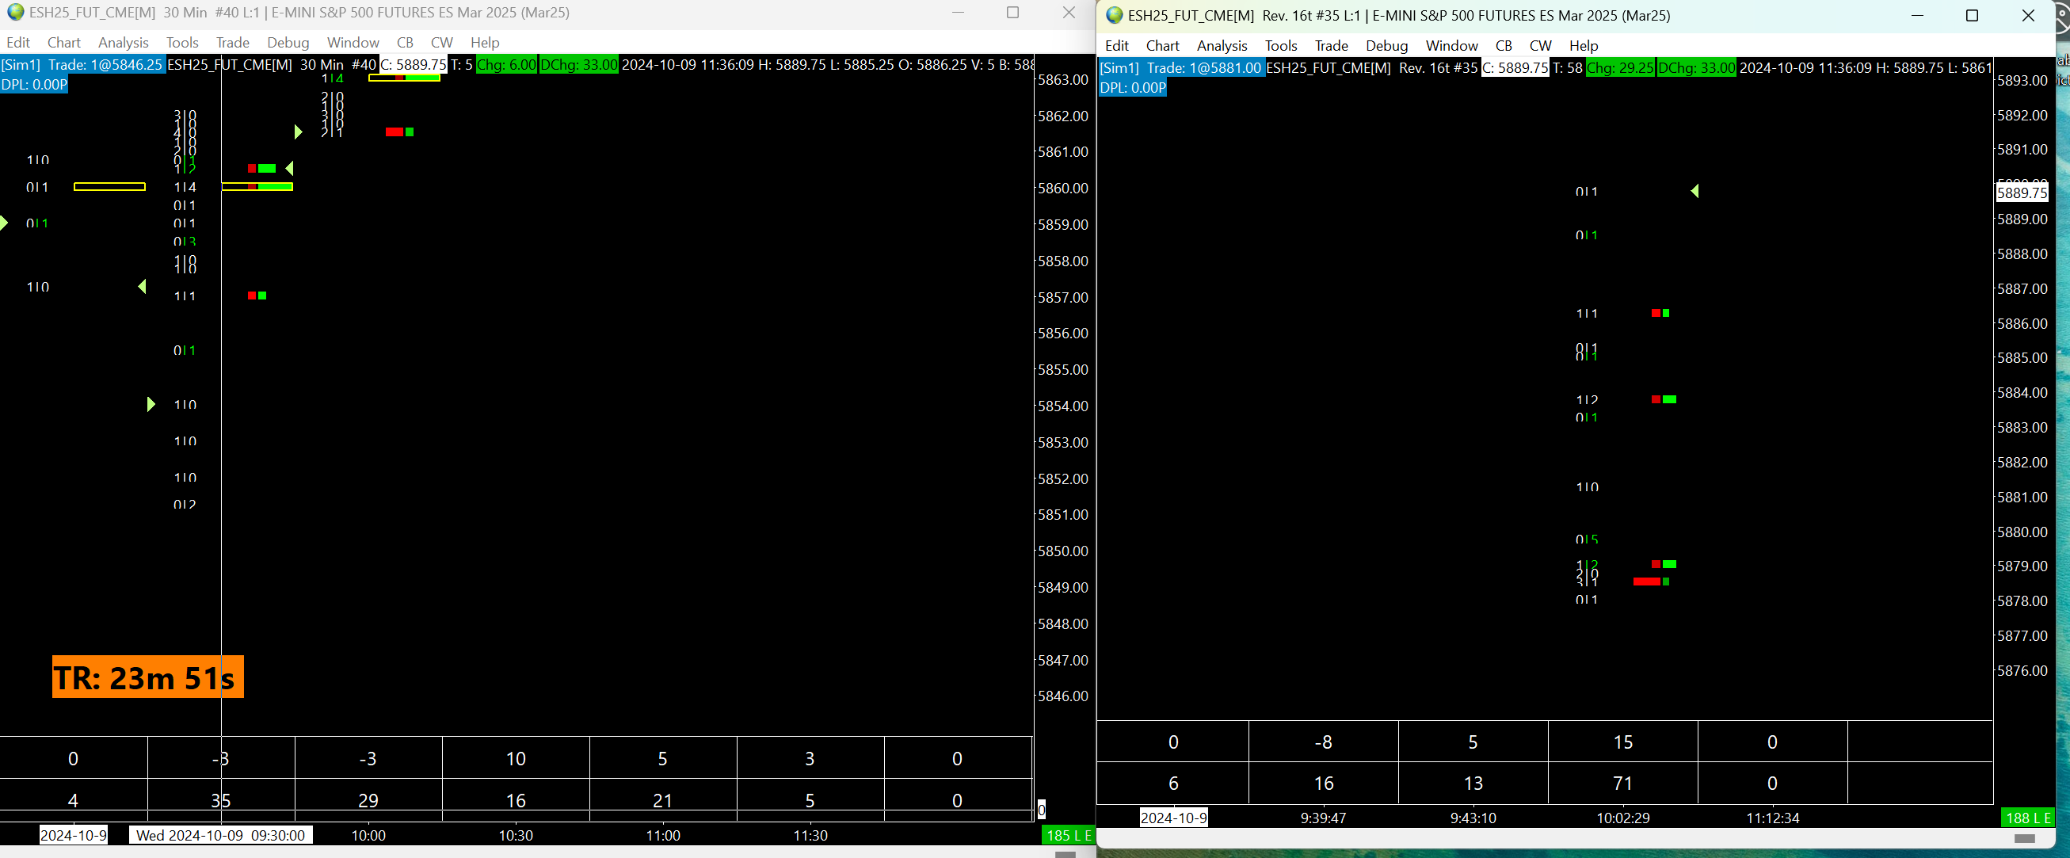Click the globe icon in right chart title bar
2070x858 pixels.
click(1114, 15)
